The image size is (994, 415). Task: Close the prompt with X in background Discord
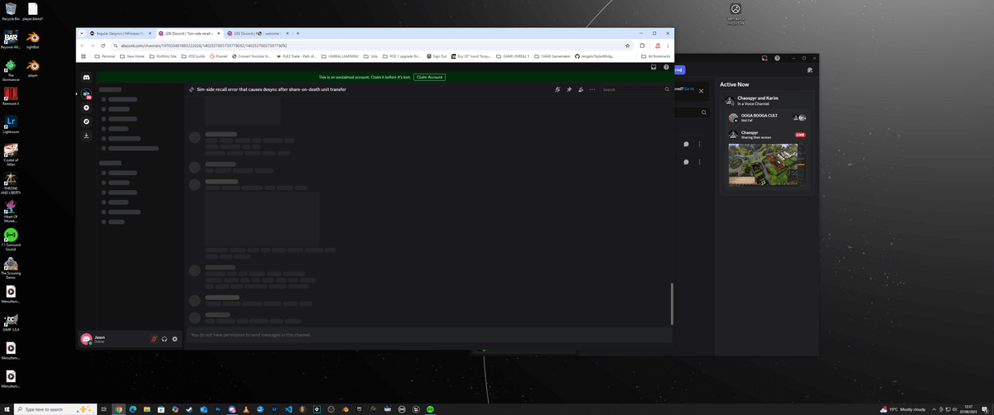point(702,91)
